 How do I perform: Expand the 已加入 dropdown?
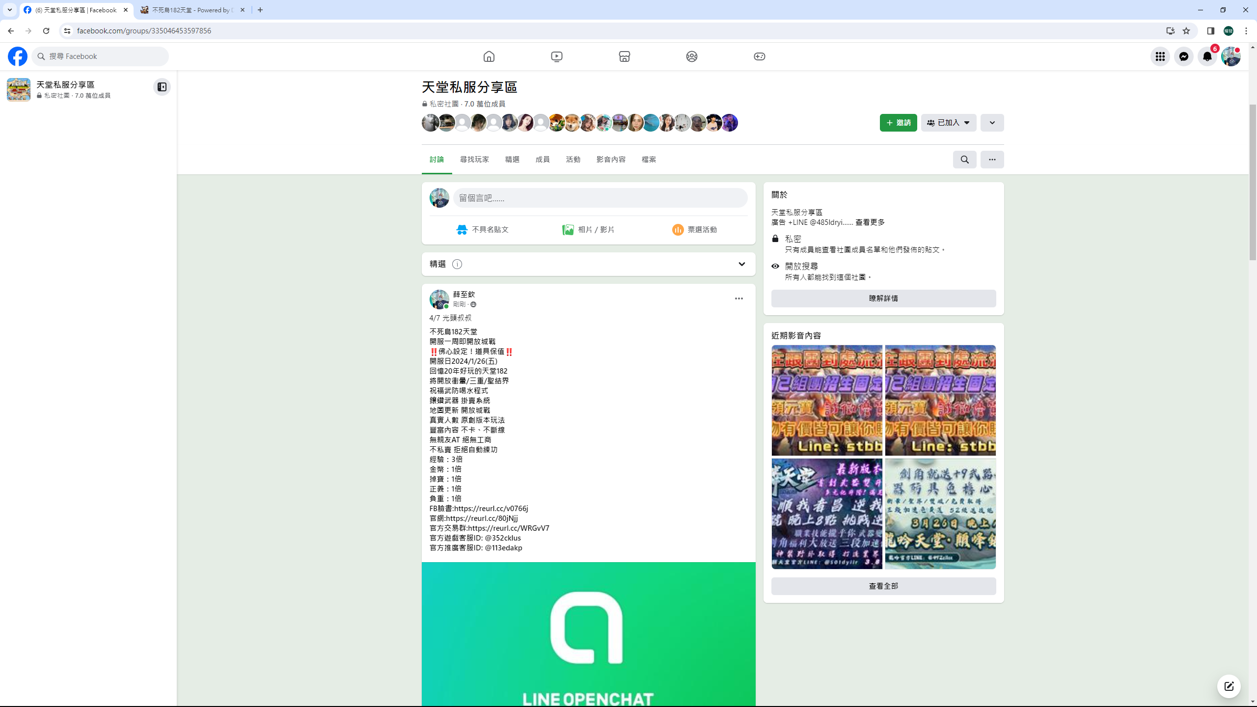948,123
